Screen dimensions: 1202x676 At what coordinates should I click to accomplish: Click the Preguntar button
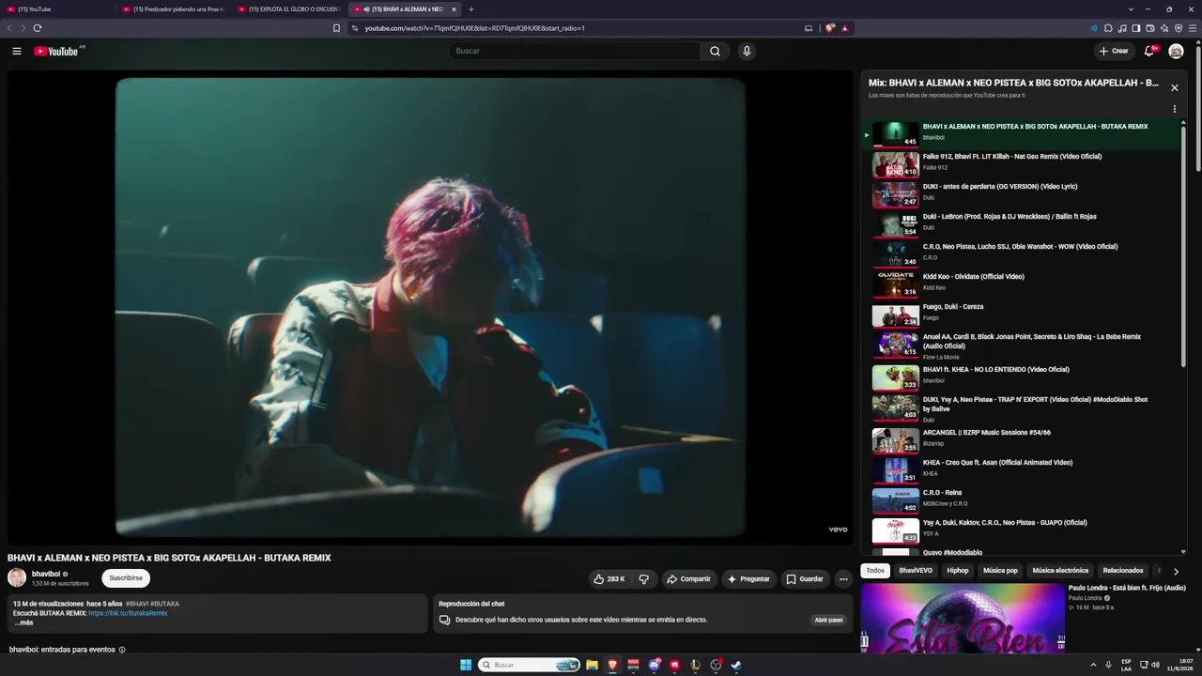[x=748, y=579]
